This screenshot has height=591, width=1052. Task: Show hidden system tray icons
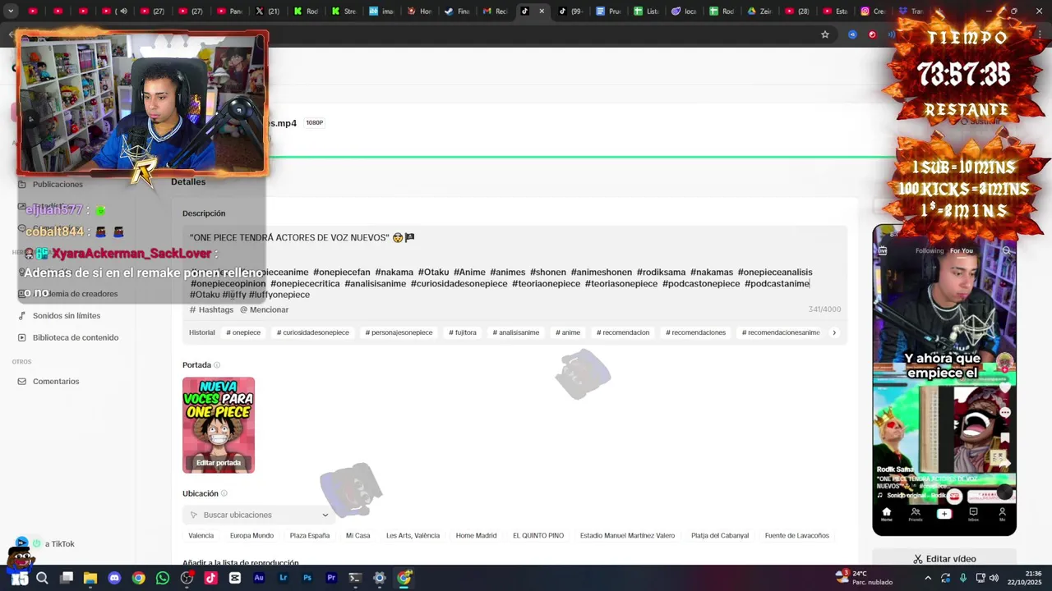pyautogui.click(x=928, y=578)
